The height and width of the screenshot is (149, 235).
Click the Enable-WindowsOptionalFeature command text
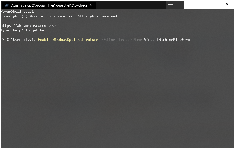click(x=68, y=40)
